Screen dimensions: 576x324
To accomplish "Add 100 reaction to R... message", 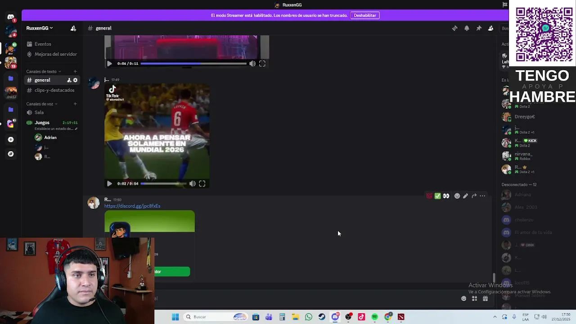I will [x=429, y=196].
